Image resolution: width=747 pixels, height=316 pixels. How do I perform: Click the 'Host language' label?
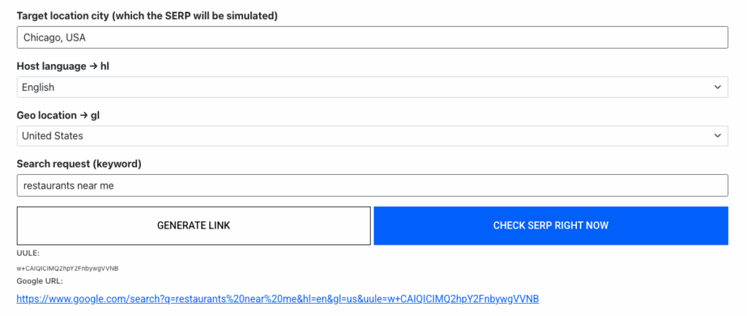click(51, 66)
